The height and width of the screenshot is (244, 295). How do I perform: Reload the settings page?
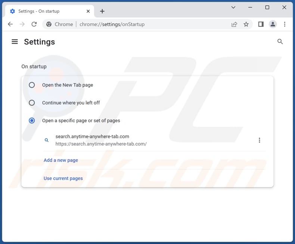(34, 24)
